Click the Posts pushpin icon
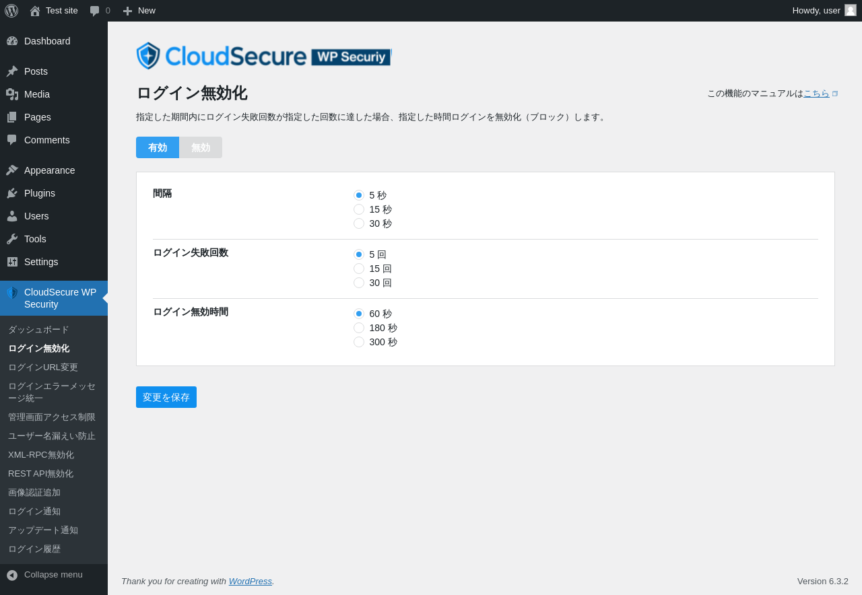 pos(12,71)
